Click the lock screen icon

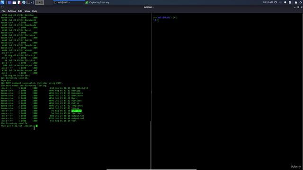[296, 2]
